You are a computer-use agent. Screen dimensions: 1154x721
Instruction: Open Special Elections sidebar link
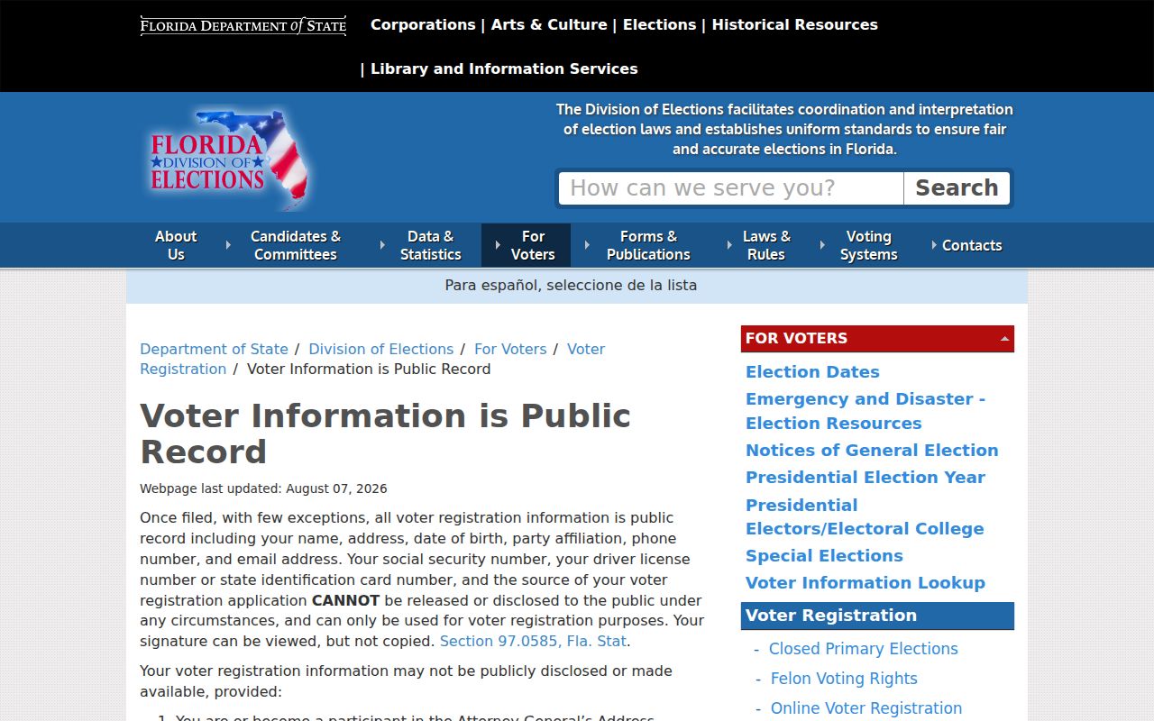coord(824,555)
